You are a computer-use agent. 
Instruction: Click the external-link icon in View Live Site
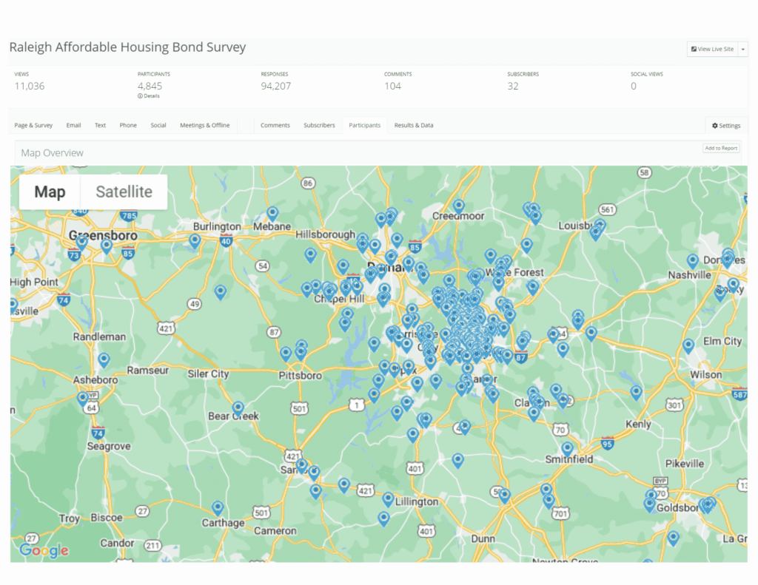(694, 49)
